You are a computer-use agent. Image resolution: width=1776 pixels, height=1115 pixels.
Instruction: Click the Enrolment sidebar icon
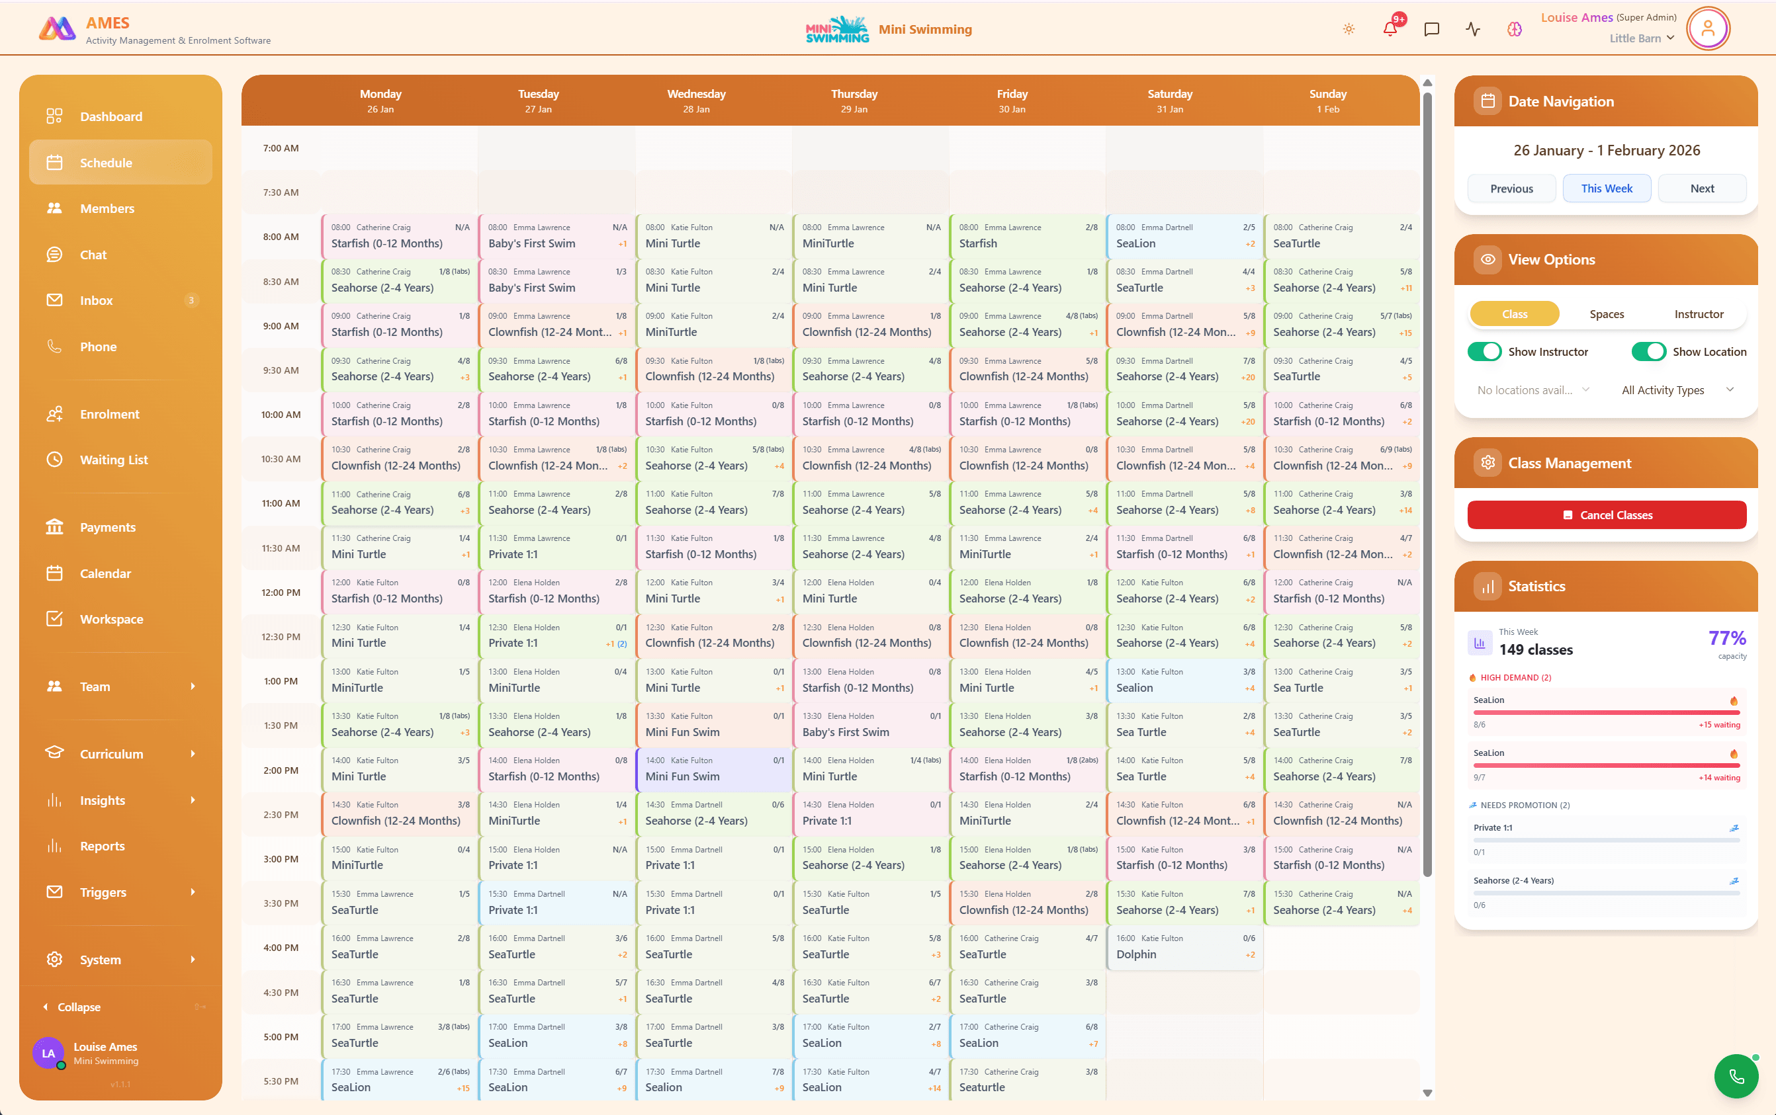pos(54,414)
